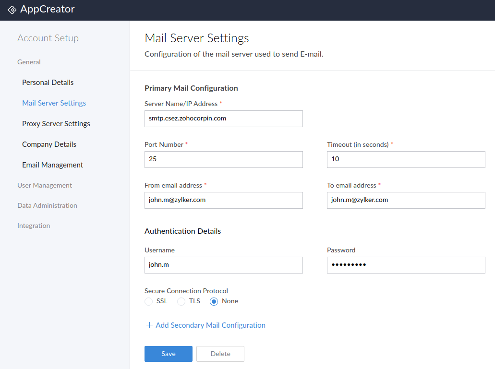Open Personal Details settings
Image resolution: width=495 pixels, height=369 pixels.
point(48,82)
